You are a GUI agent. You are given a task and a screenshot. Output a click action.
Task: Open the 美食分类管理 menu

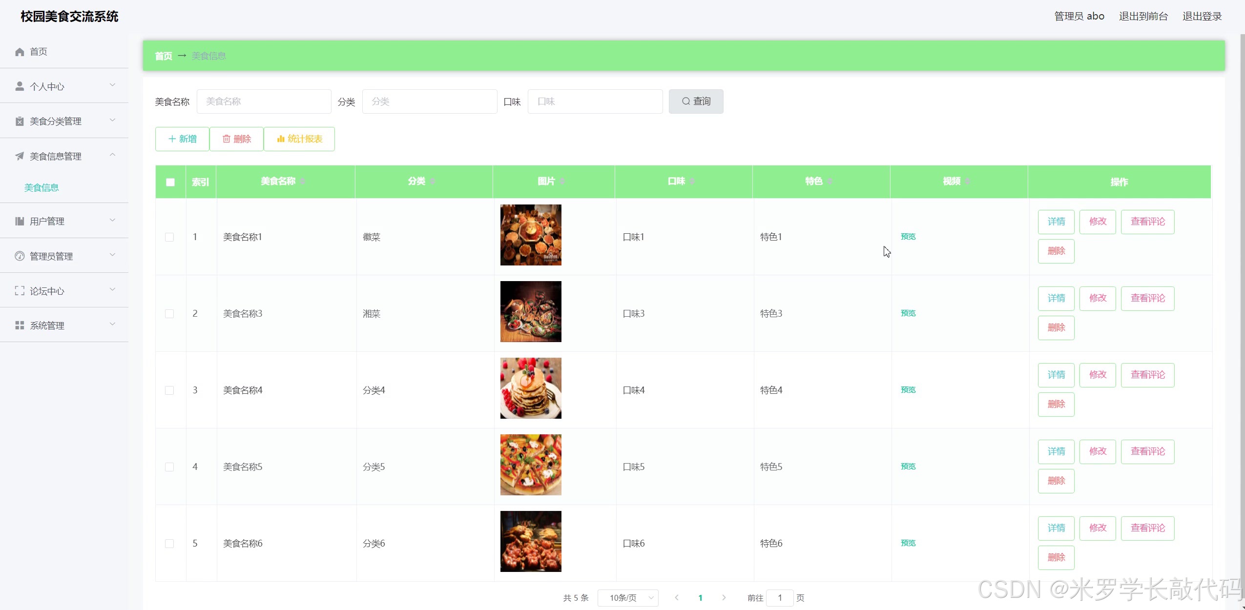pyautogui.click(x=64, y=121)
